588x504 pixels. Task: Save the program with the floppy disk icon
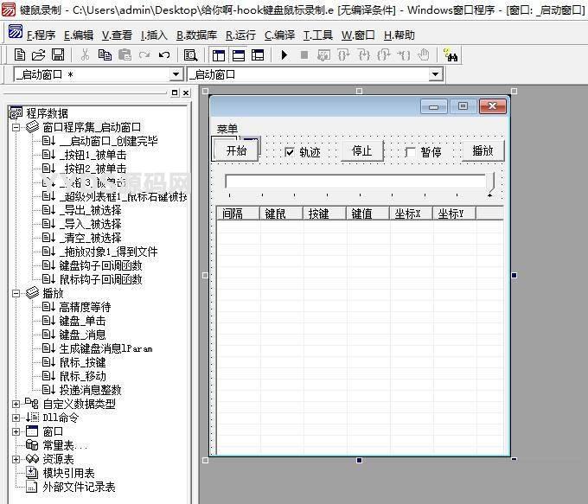pyautogui.click(x=57, y=54)
